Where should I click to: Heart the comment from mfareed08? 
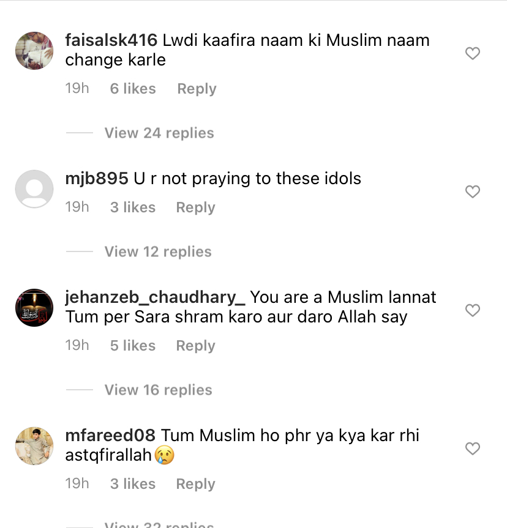472,449
